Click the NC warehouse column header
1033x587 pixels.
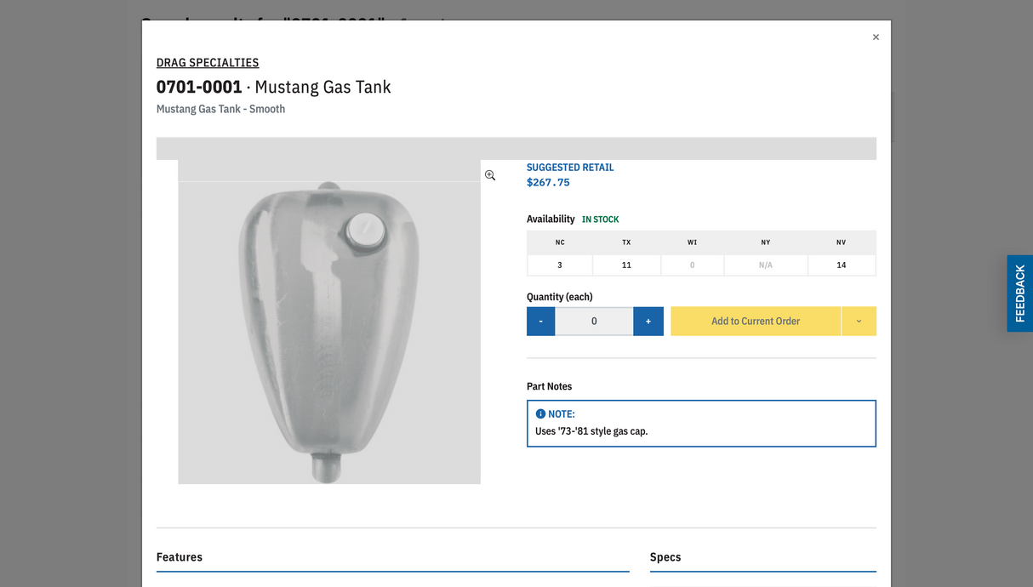tap(560, 242)
